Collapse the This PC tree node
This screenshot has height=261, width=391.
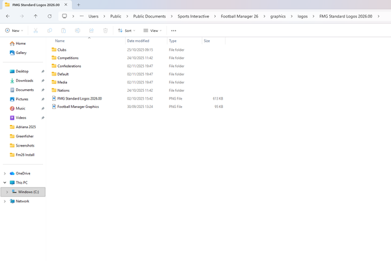coord(5,182)
